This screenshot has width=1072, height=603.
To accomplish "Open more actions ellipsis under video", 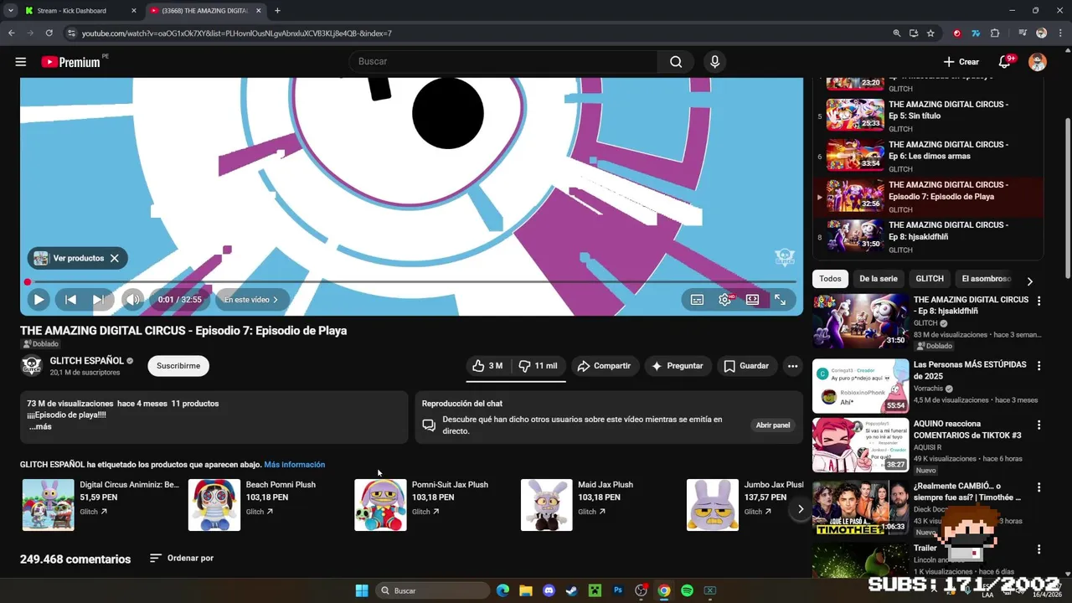I will [792, 366].
